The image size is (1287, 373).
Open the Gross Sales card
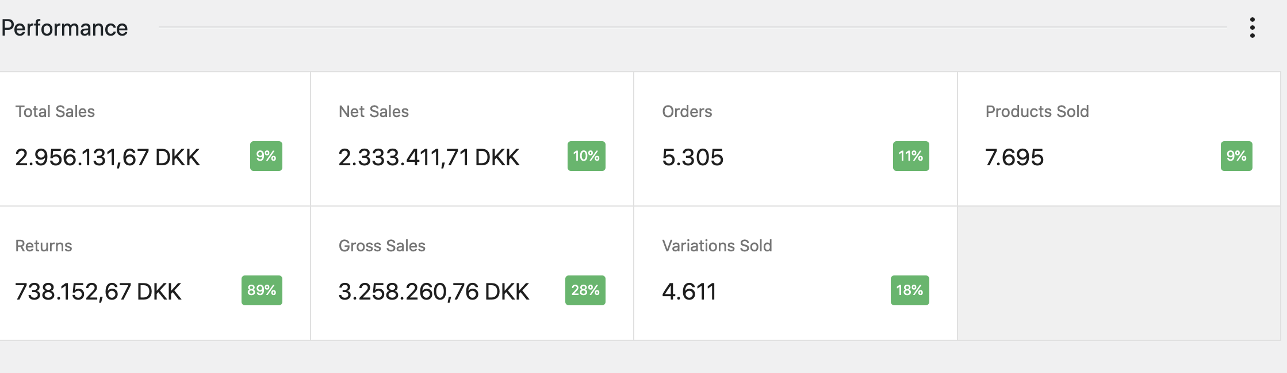pyautogui.click(x=472, y=273)
